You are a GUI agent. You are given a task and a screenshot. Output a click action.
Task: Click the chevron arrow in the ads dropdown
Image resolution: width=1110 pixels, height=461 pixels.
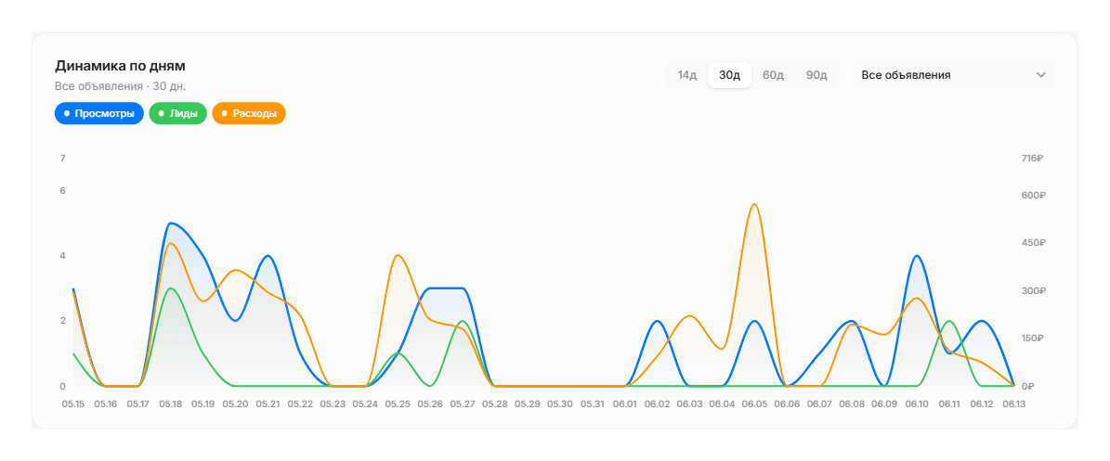click(x=1040, y=75)
